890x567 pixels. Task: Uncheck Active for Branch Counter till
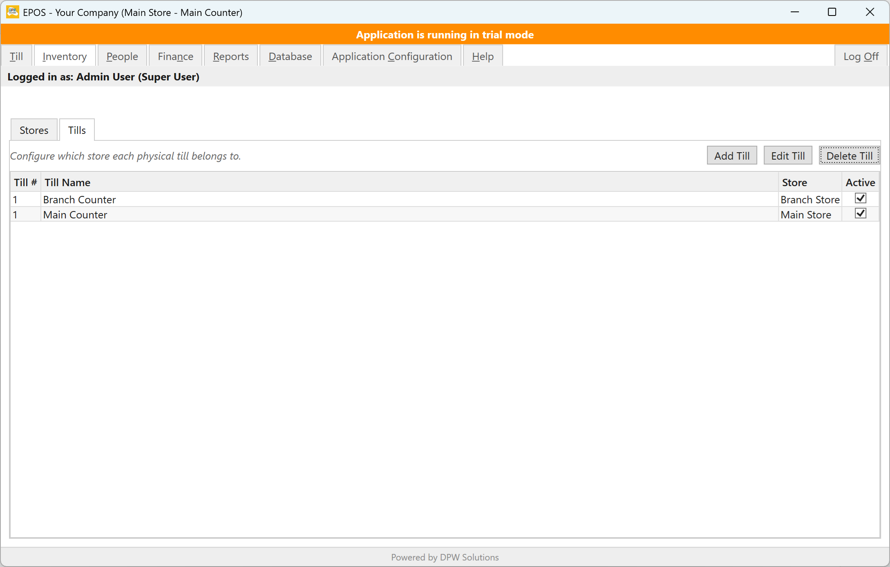point(861,198)
